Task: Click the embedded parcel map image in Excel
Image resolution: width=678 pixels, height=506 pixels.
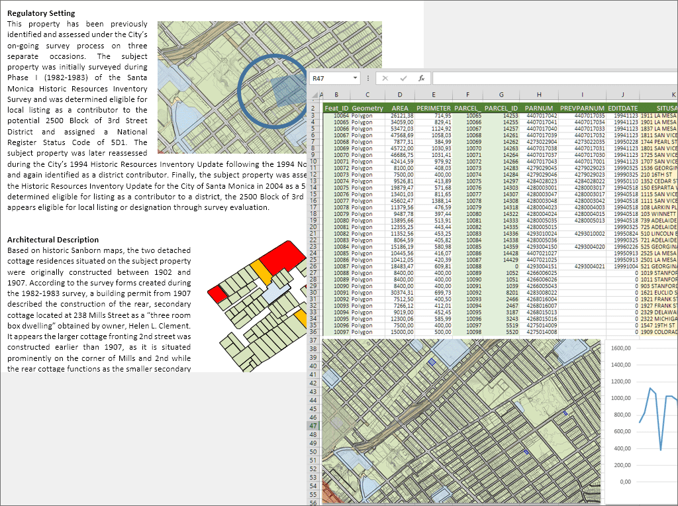Action: pos(461,421)
